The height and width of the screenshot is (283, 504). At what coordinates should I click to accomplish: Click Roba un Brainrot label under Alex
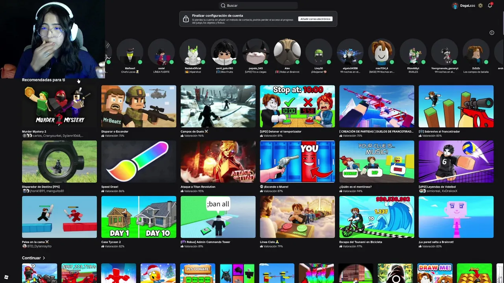287,72
